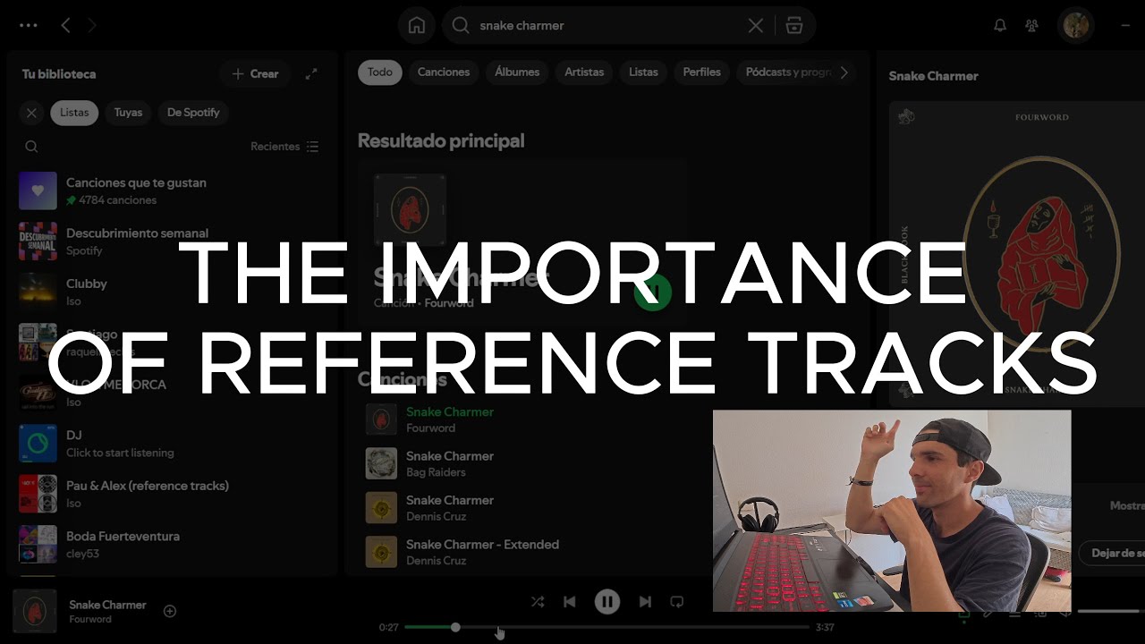Open the Crear dropdown button
The height and width of the screenshot is (644, 1145).
[255, 74]
